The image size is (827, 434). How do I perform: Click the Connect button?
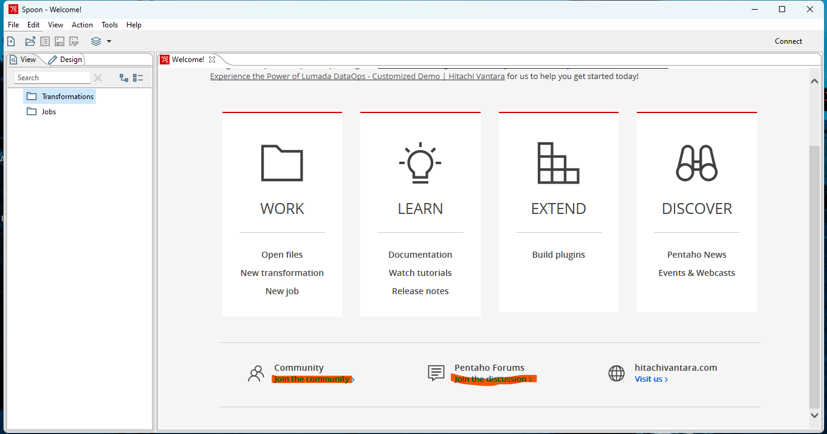[x=788, y=41]
